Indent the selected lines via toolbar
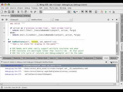This screenshot has width=123, height=92. pyautogui.click(x=82, y=11)
